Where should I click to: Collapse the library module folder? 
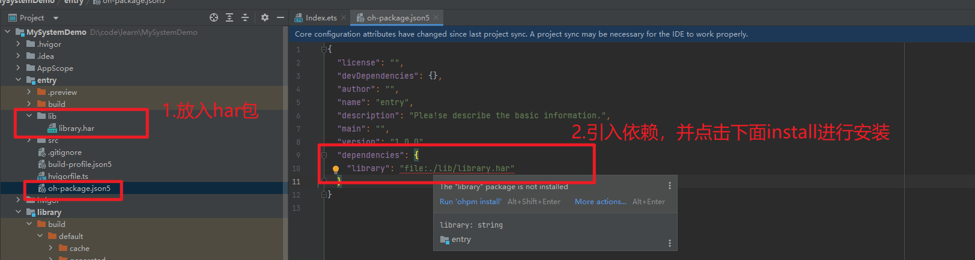click(x=18, y=212)
